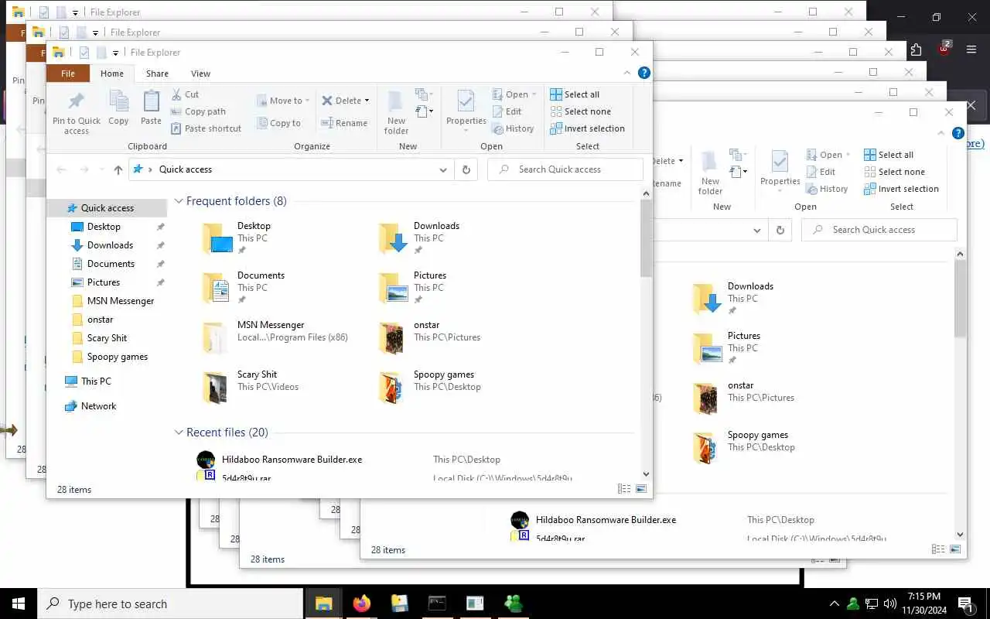Collapse the Recent files section

[x=179, y=433]
